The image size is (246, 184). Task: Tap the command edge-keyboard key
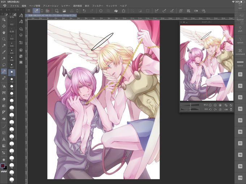pyautogui.click(x=240, y=52)
